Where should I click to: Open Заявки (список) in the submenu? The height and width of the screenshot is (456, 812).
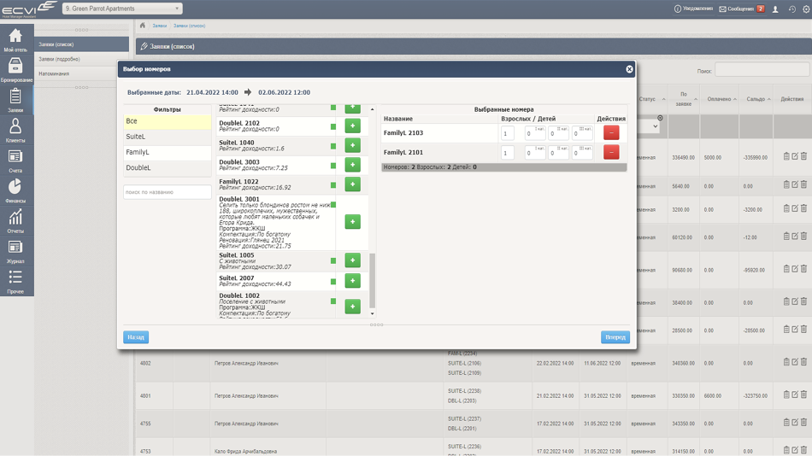click(82, 44)
